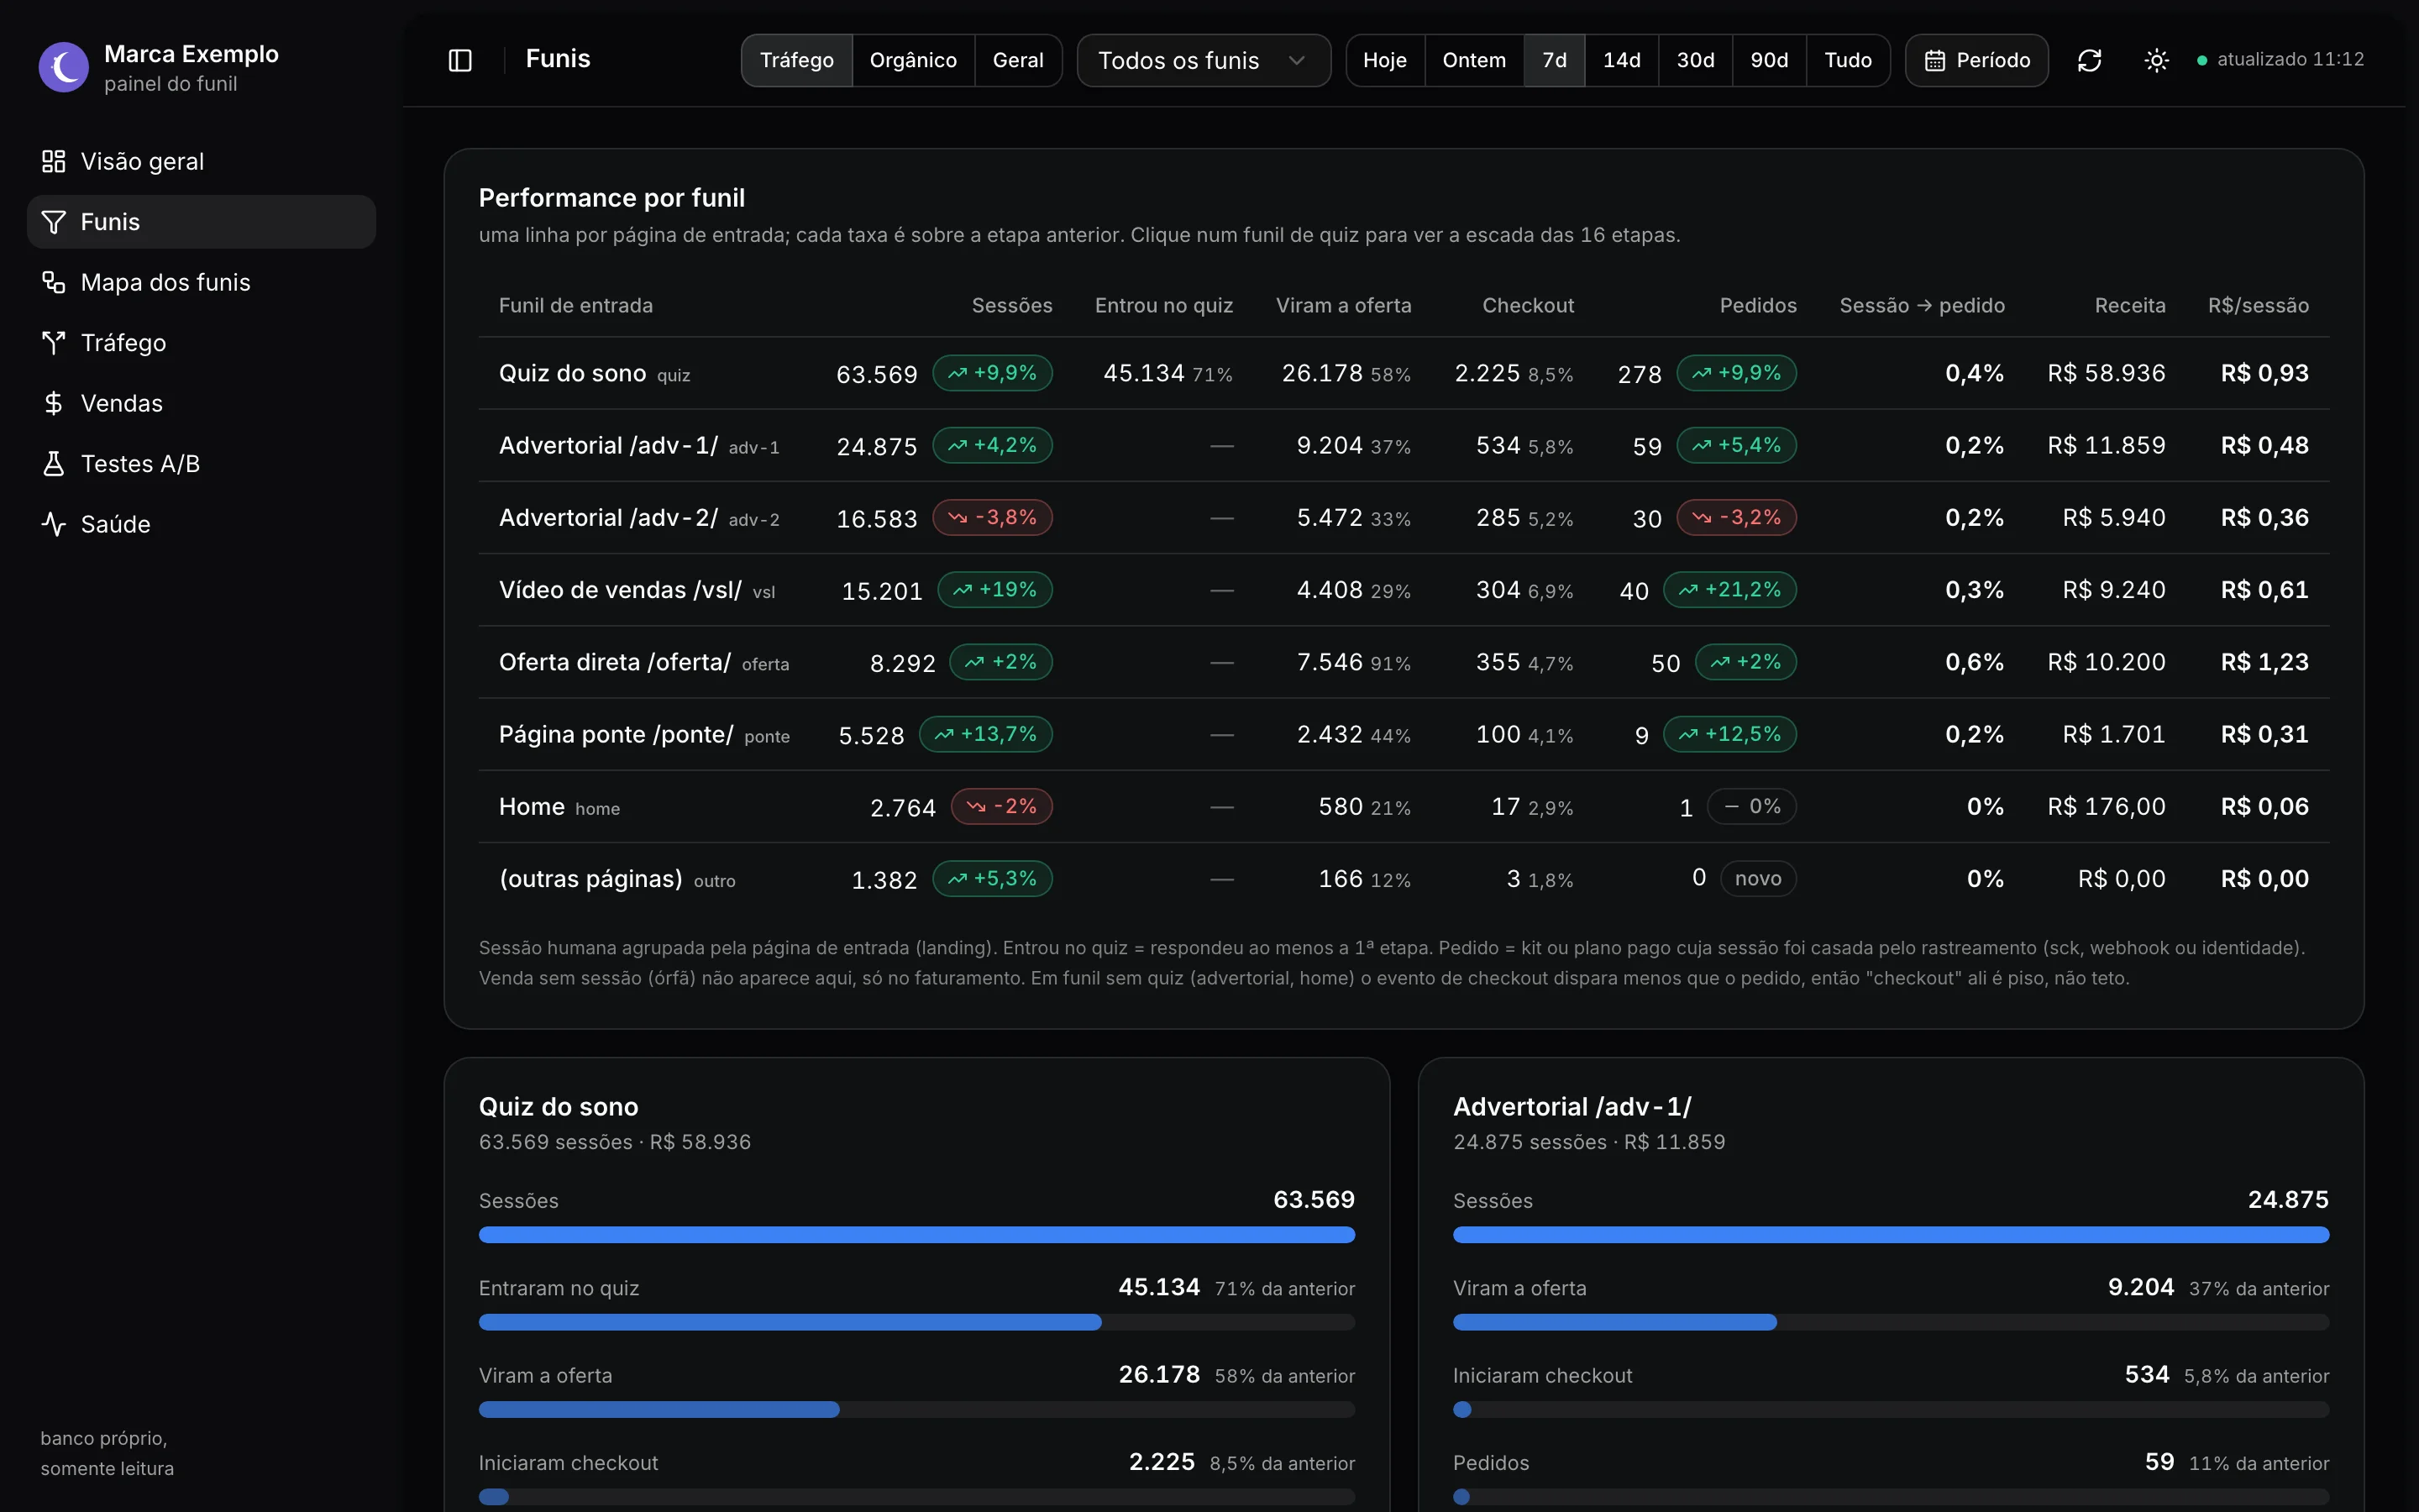
Task: Expand the Todos os funis dropdown
Action: pos(1204,60)
